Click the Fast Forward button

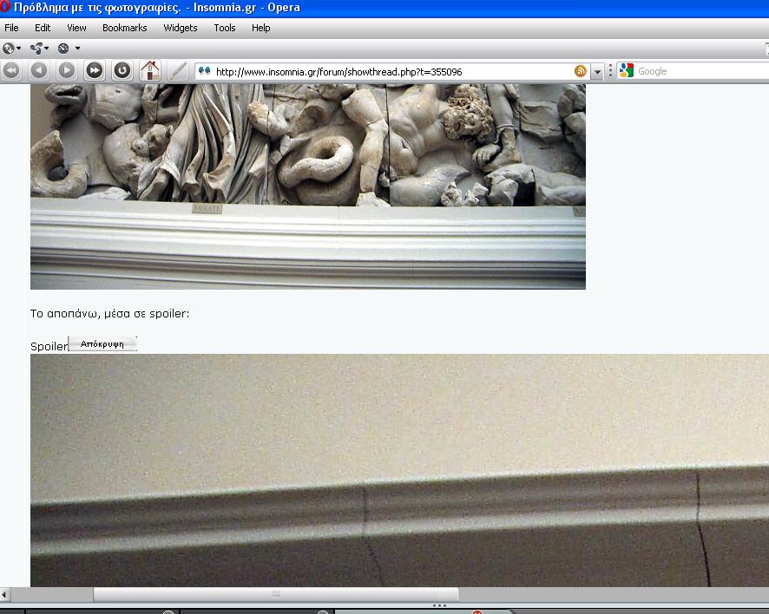click(x=95, y=70)
